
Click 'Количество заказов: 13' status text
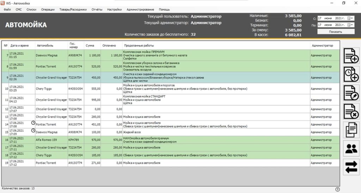tap(18, 188)
